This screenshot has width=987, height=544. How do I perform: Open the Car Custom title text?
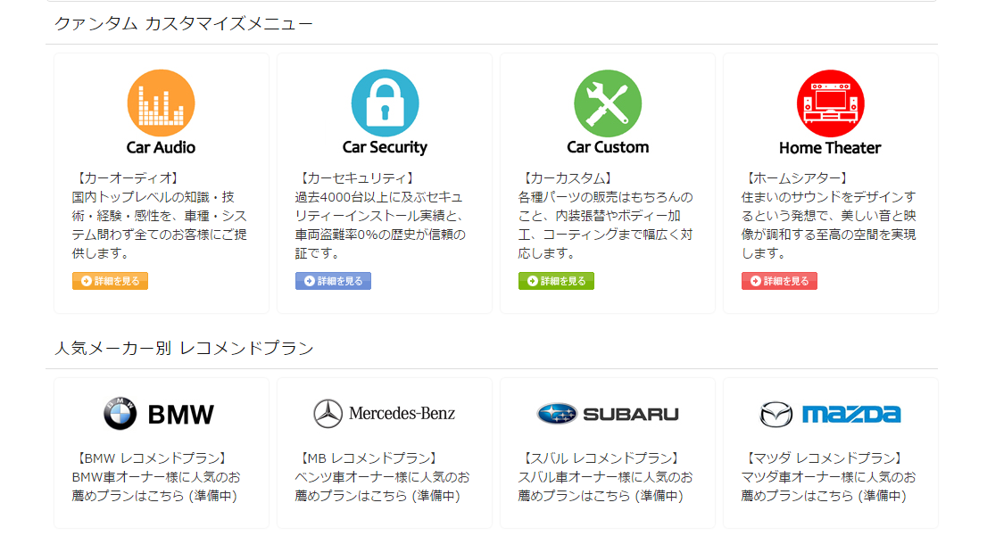point(608,148)
